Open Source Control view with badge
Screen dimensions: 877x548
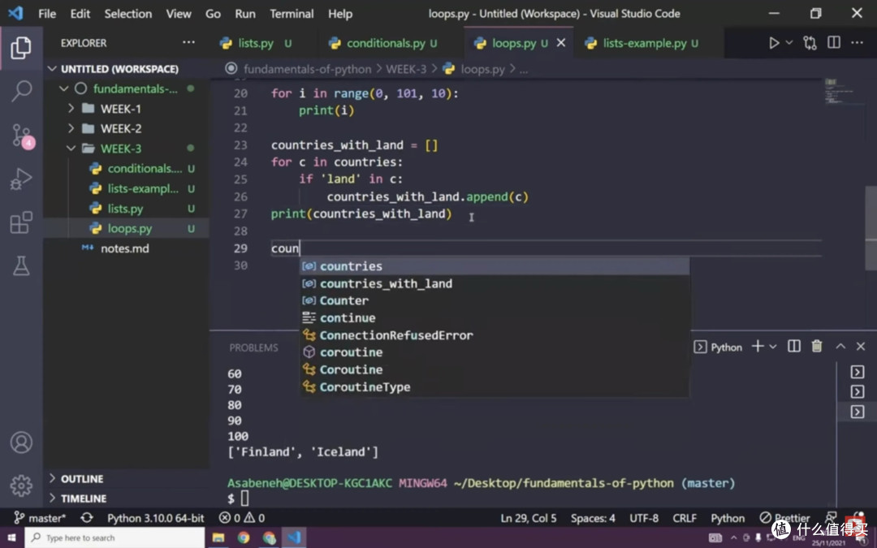[x=23, y=136]
